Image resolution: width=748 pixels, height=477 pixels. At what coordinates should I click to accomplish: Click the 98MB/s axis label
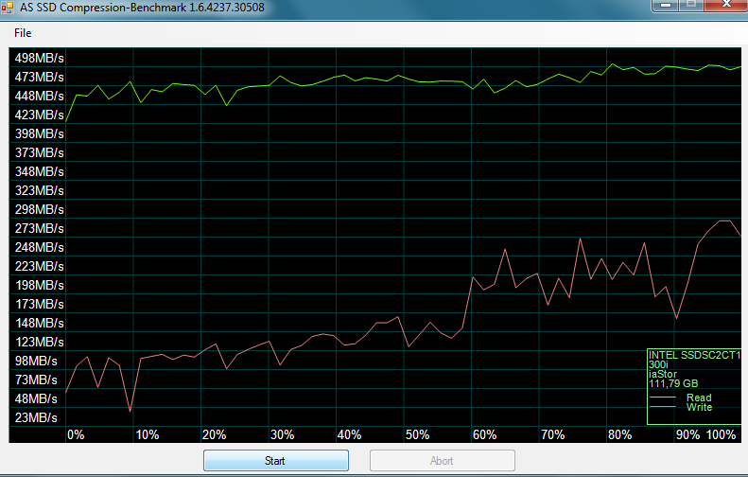pos(36,361)
